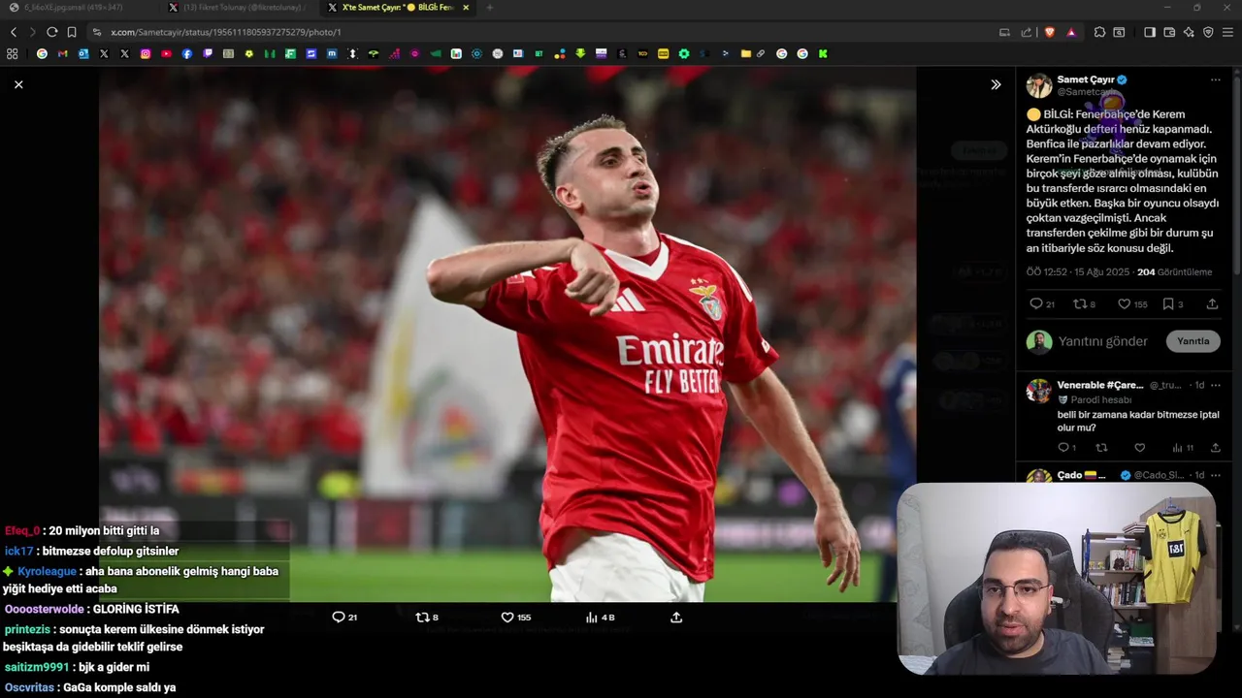The width and height of the screenshot is (1242, 698).
Task: Retweet the post with 8 reposts in sidebar
Action: (1084, 303)
